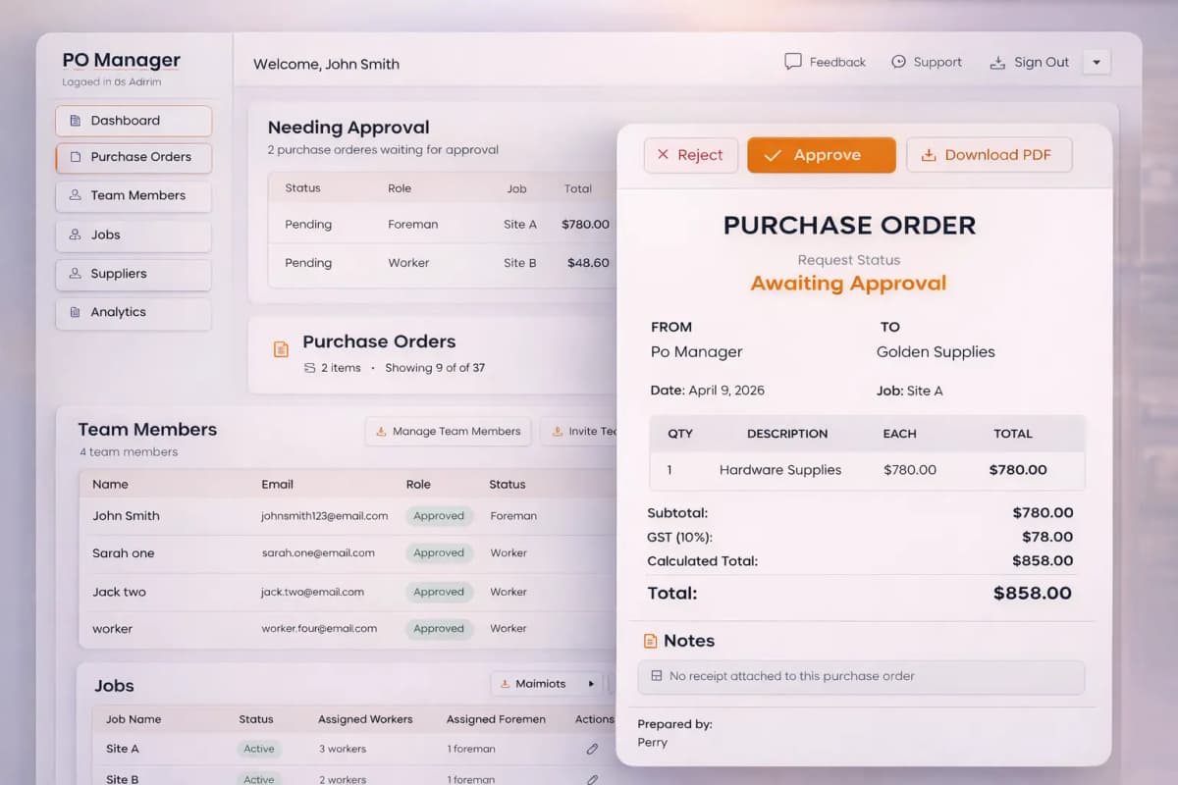
Task: Open the Sign Out dropdown arrow
Action: pos(1097,61)
